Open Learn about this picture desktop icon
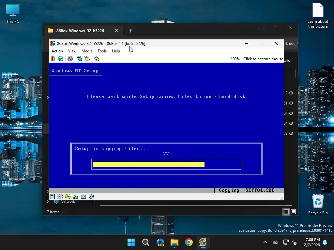334x250 pixels. [x=318, y=16]
